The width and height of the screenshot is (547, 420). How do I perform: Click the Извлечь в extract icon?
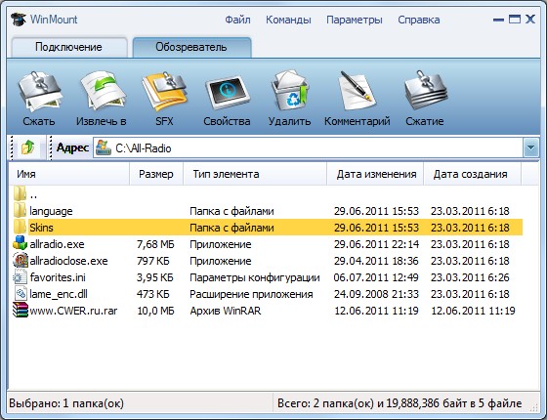[x=104, y=91]
